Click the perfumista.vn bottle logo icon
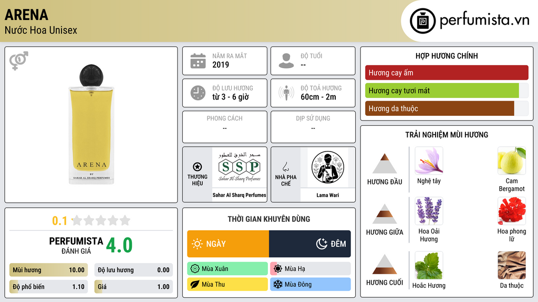The image size is (538, 302). click(422, 21)
